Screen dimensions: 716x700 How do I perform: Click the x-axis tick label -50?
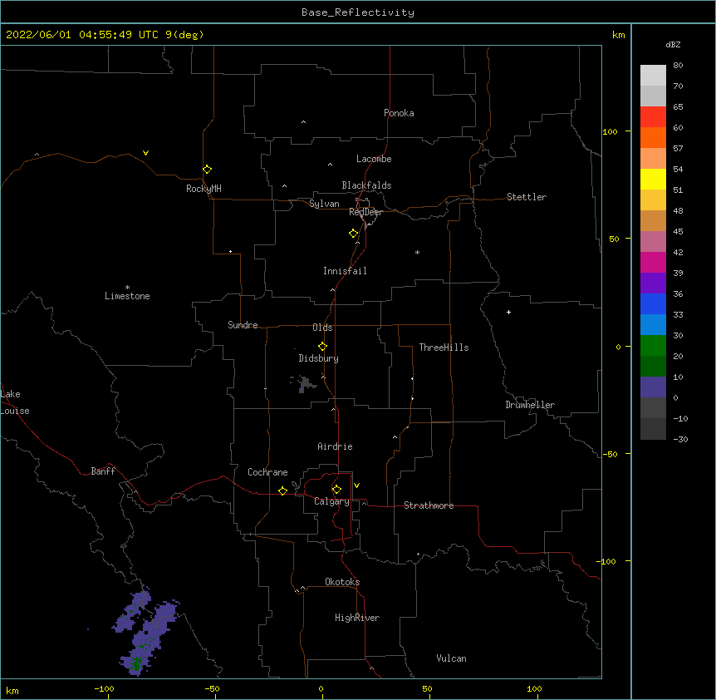click(x=212, y=688)
